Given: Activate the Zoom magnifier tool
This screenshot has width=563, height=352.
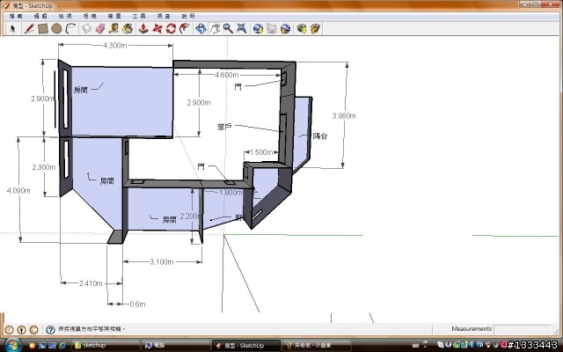Looking at the screenshot, I should pos(228,28).
